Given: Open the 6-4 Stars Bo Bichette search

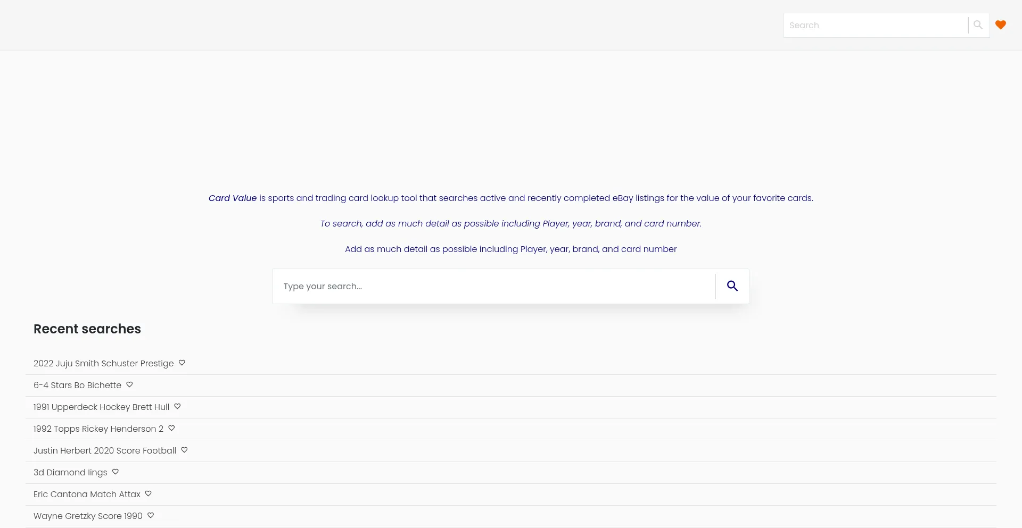Looking at the screenshot, I should click(x=77, y=385).
